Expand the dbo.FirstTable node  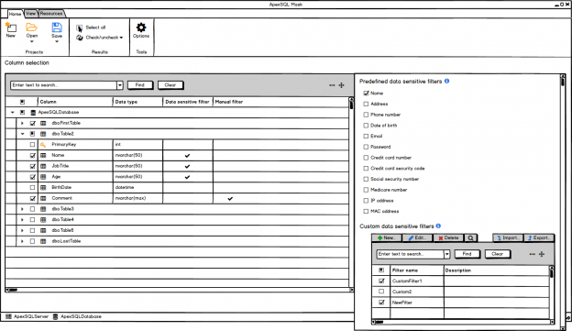(x=22, y=124)
